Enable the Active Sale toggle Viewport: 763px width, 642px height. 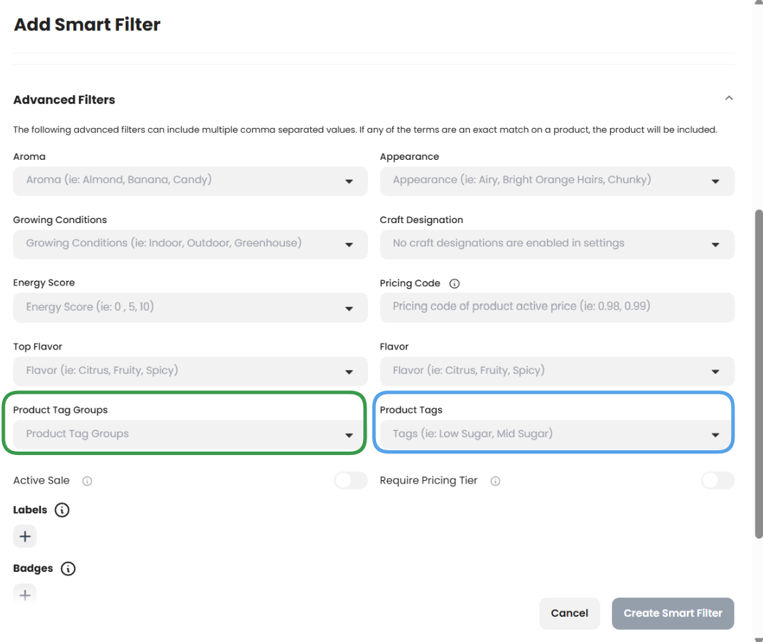(350, 481)
